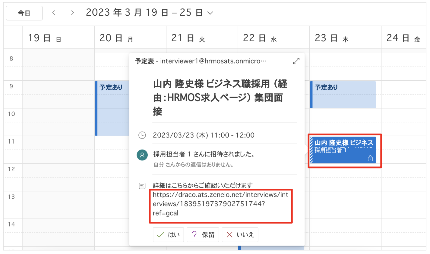This screenshot has height=254, width=430.
Task: Click the lock icon on the blue event
Action: 370,158
